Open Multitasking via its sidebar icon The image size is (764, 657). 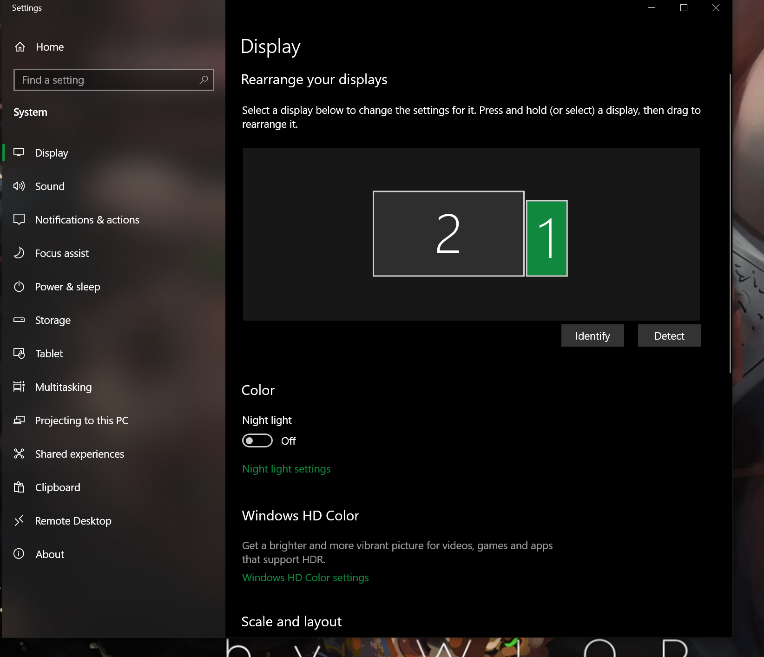(20, 387)
